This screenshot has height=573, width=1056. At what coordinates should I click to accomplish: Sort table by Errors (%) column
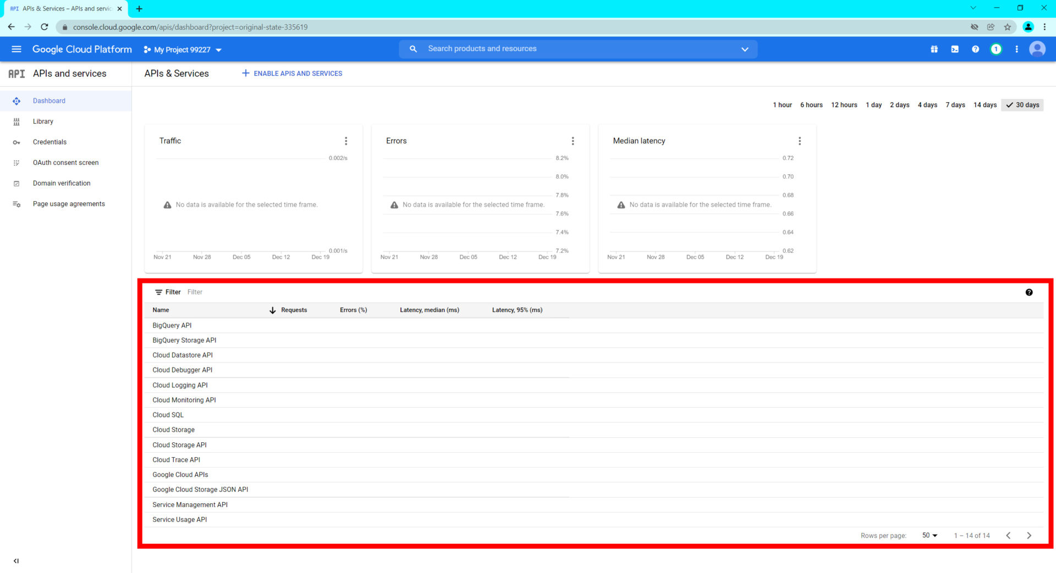pos(353,310)
